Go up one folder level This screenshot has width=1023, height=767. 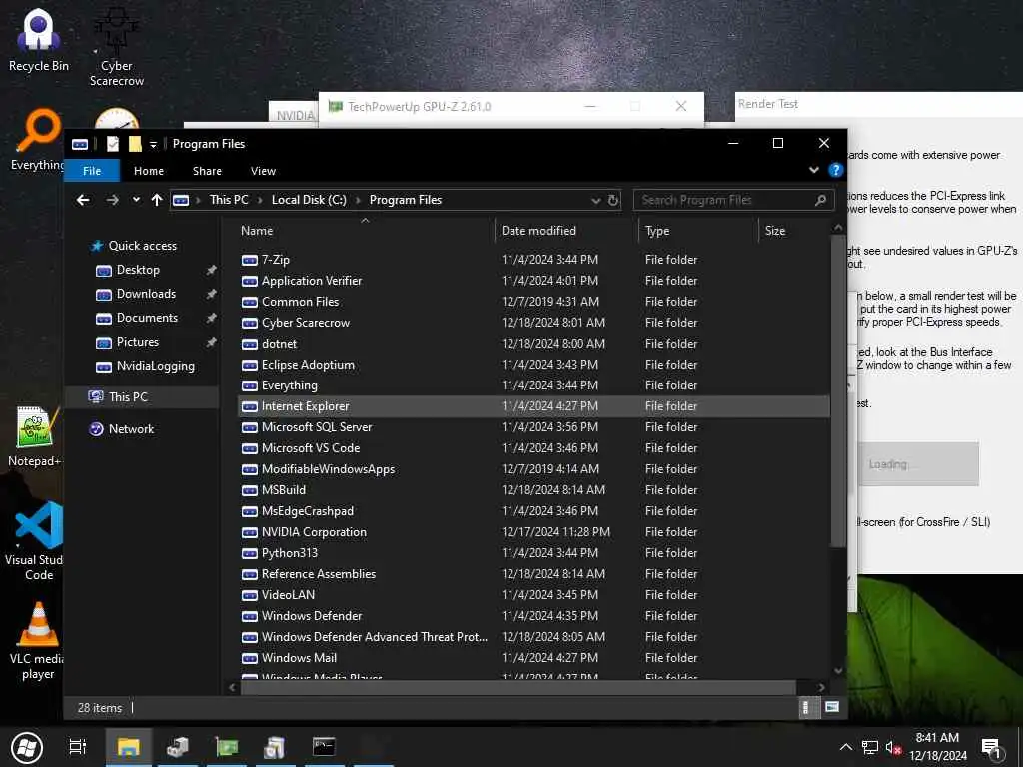tap(157, 200)
